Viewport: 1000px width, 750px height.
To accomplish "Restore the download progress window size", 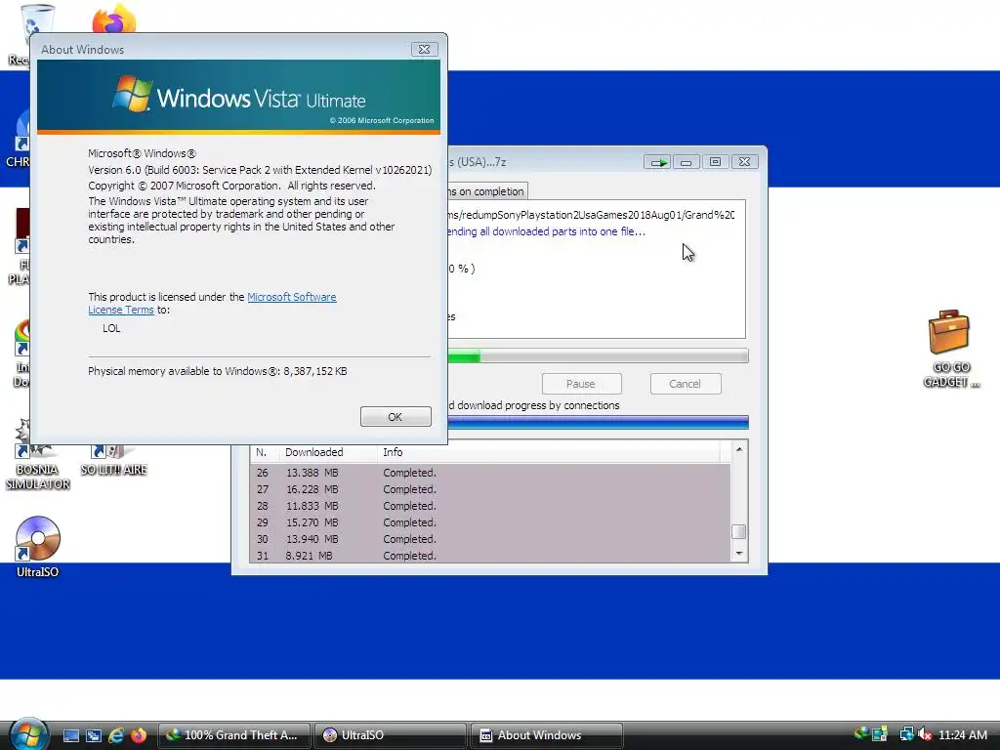I will 715,162.
